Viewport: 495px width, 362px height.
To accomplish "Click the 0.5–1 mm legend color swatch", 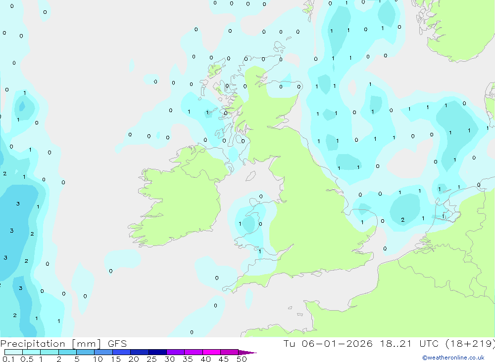I will 32,352.
